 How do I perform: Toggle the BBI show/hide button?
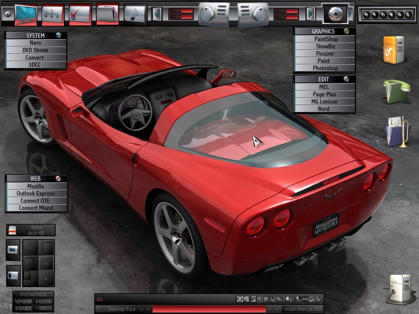tap(43, 308)
